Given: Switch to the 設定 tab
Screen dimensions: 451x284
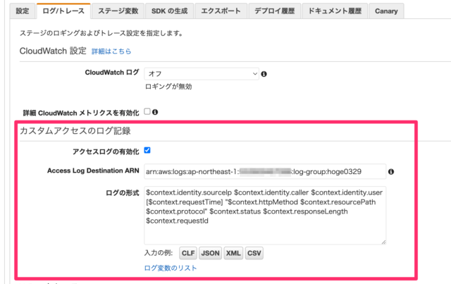Looking at the screenshot, I should (x=23, y=11).
